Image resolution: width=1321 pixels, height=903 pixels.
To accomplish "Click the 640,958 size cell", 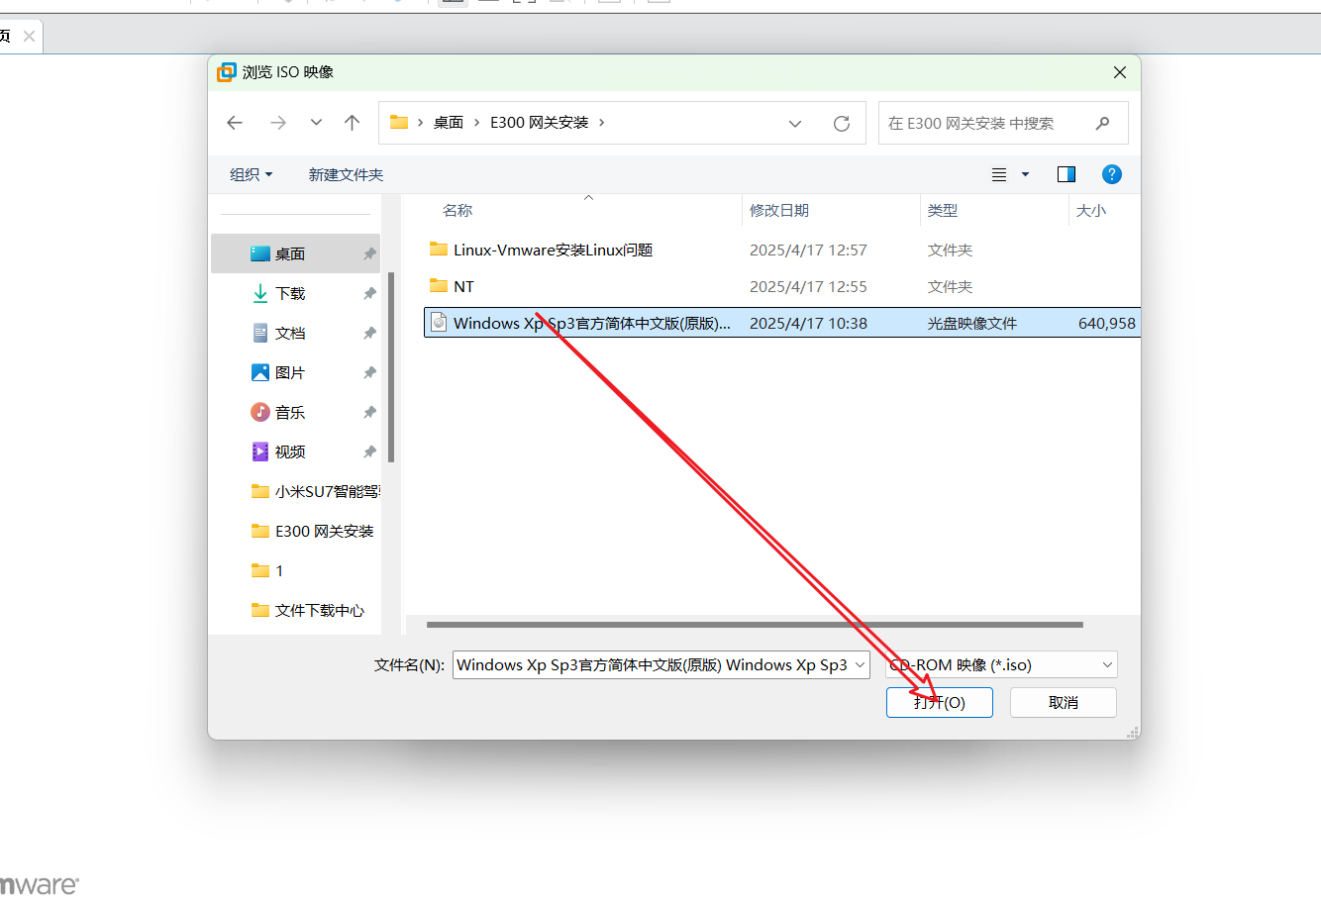I will [1107, 323].
